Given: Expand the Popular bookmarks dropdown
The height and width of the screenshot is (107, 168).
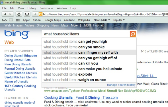Looking at the screenshot, I should tap(119, 20).
